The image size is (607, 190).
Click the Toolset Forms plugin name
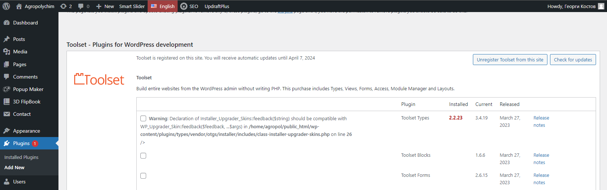click(416, 175)
